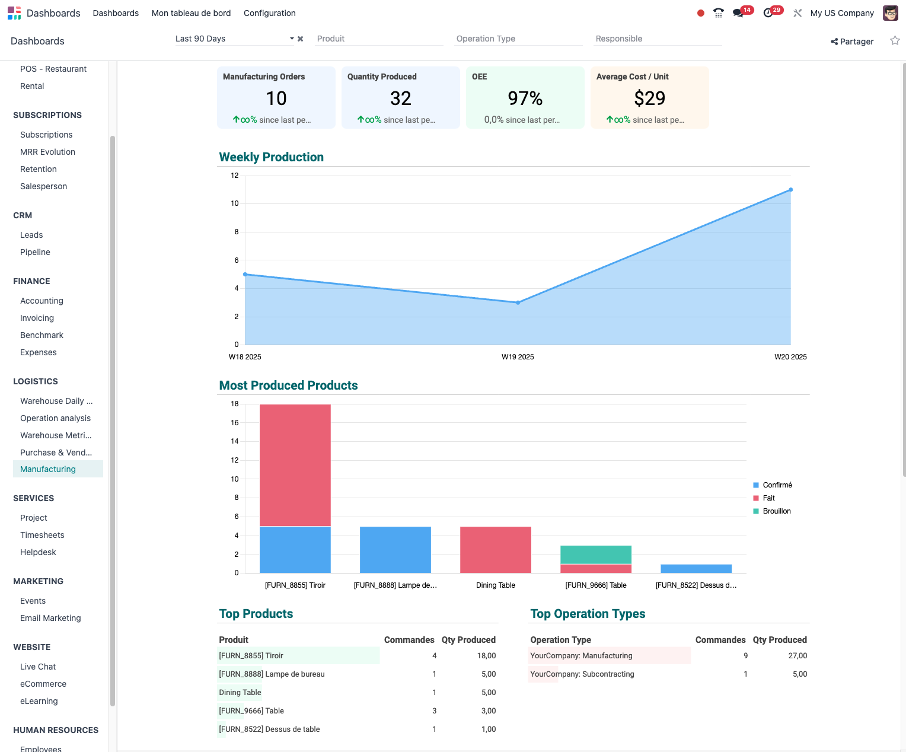Go to the Accounting dashboard
This screenshot has width=906, height=752.
[x=42, y=301]
